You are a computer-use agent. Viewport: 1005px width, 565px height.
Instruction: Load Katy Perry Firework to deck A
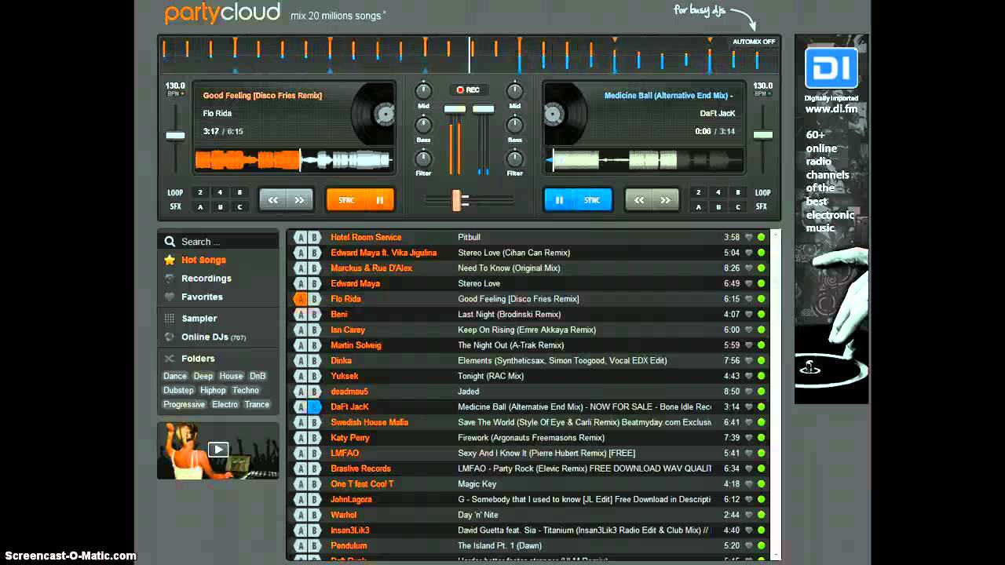point(300,438)
